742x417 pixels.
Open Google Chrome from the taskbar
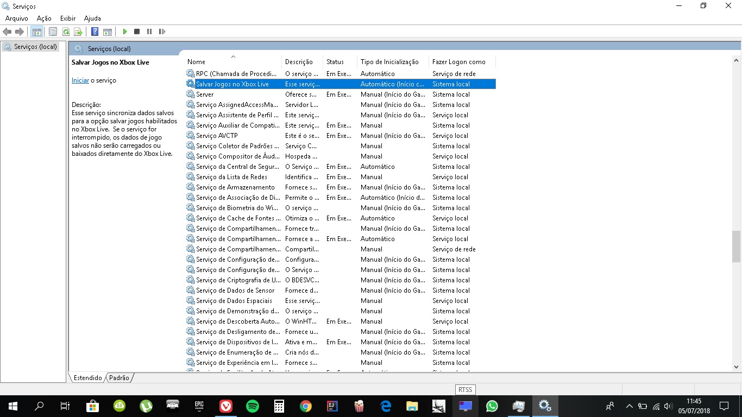(x=306, y=406)
